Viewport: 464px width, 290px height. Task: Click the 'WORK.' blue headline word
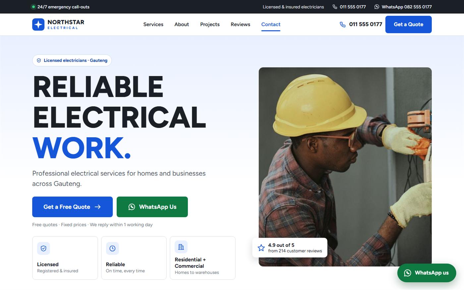coord(82,148)
